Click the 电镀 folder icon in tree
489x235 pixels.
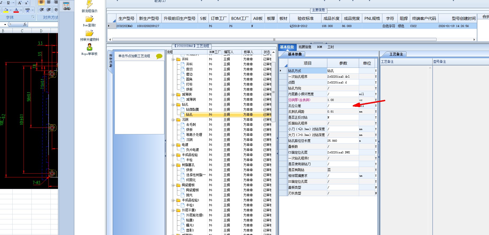point(179,145)
